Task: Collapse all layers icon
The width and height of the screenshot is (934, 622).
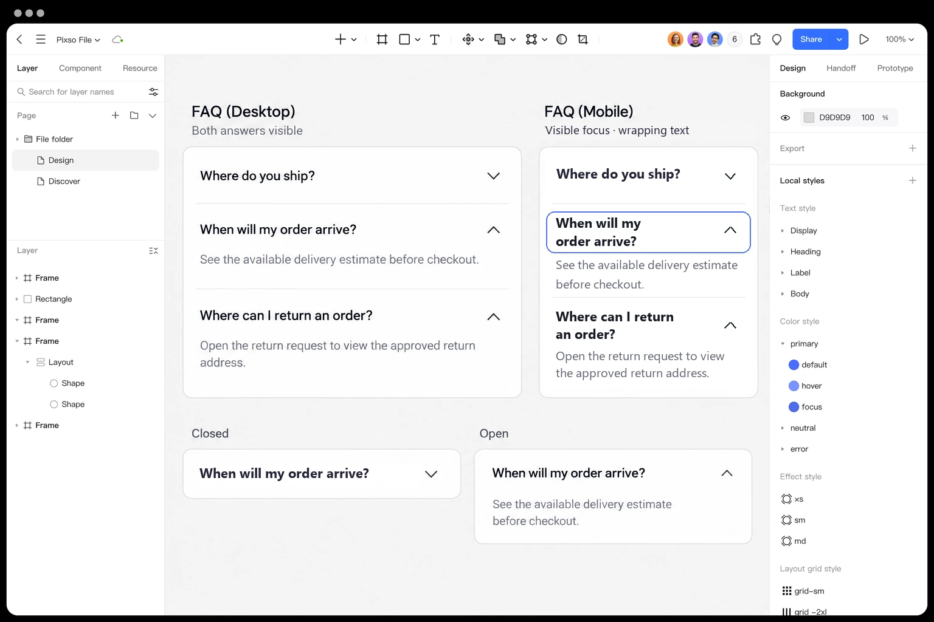Action: pos(153,250)
